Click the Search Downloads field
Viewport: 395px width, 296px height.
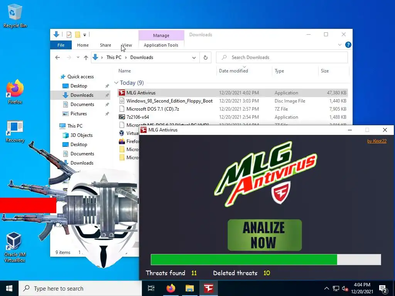coord(282,57)
